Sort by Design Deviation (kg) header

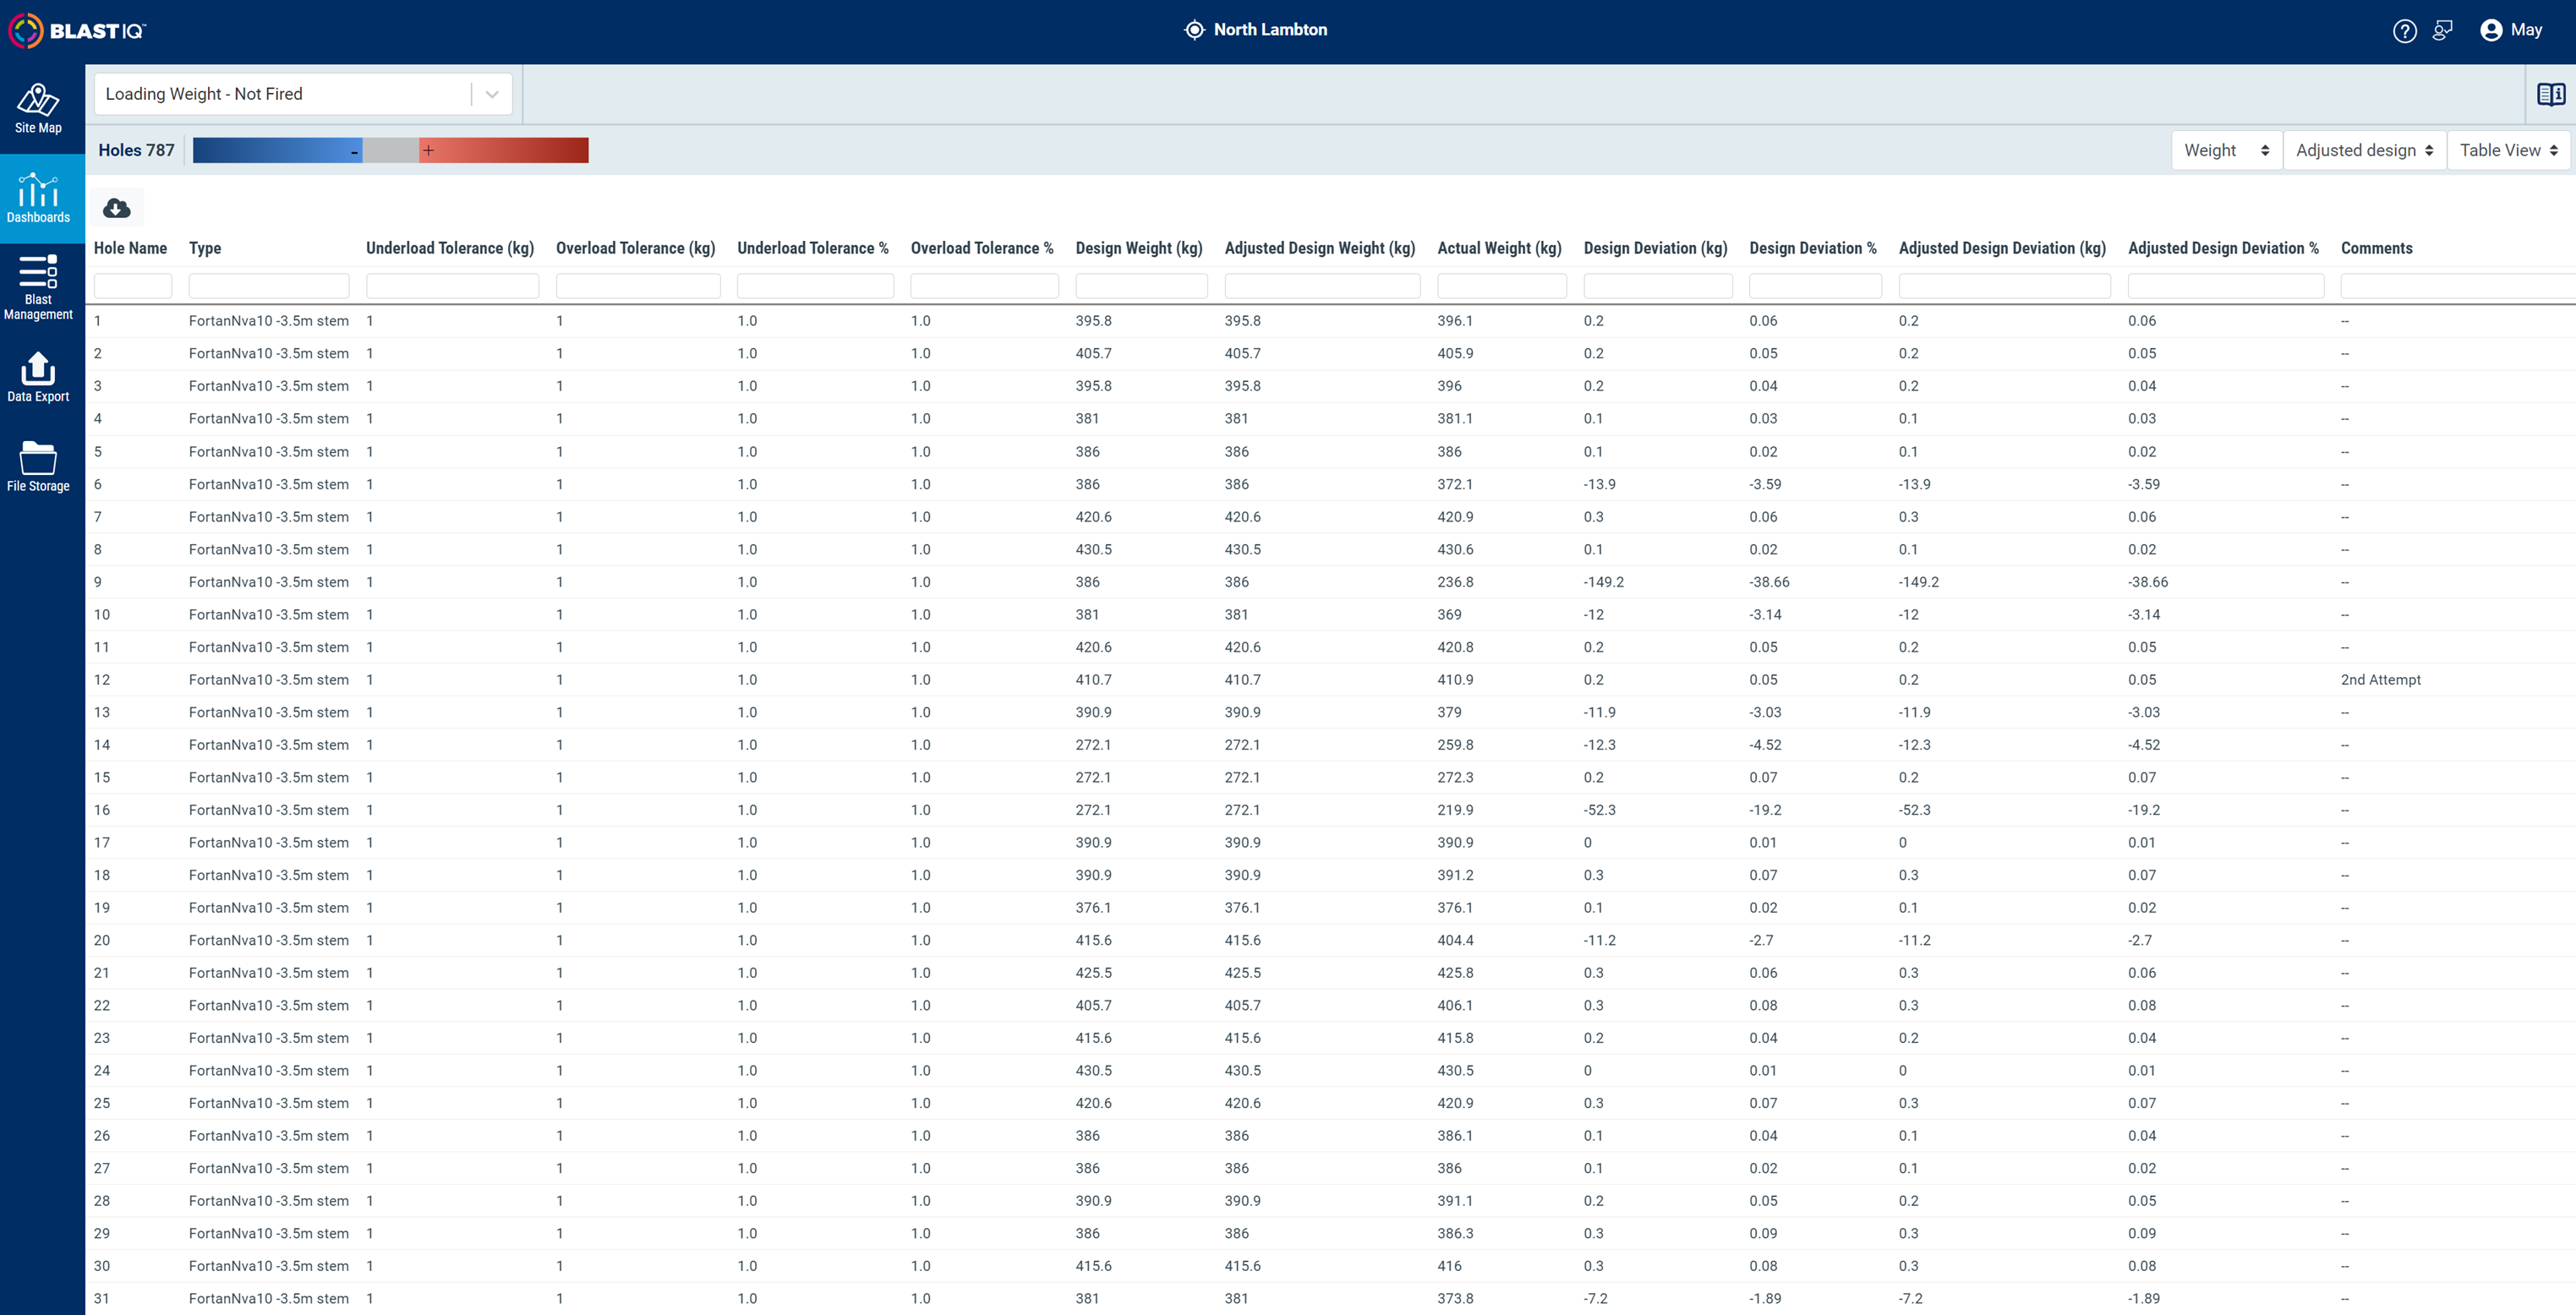click(x=1656, y=248)
